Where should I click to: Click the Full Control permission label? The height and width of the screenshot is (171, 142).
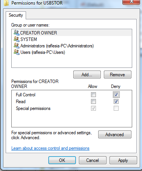[x=26, y=95]
